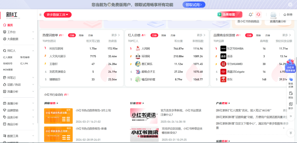Viewport: 297px width, 143px height.
Task: Expand the 找笔记 chevron
Action: (x=33, y=78)
